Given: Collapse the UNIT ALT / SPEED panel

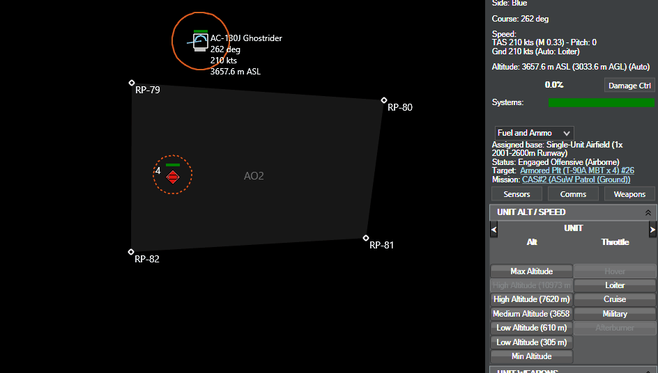Looking at the screenshot, I should 648,212.
